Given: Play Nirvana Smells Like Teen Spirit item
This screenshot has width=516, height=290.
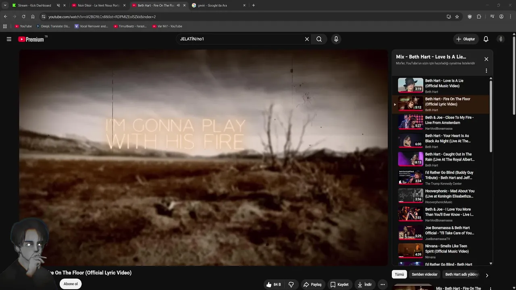Looking at the screenshot, I should (440, 251).
